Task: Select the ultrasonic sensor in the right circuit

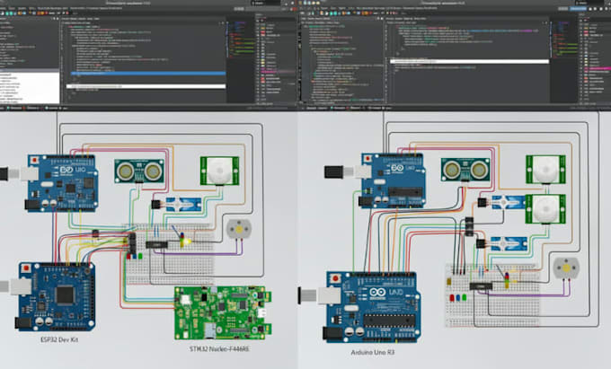Action: [465, 170]
